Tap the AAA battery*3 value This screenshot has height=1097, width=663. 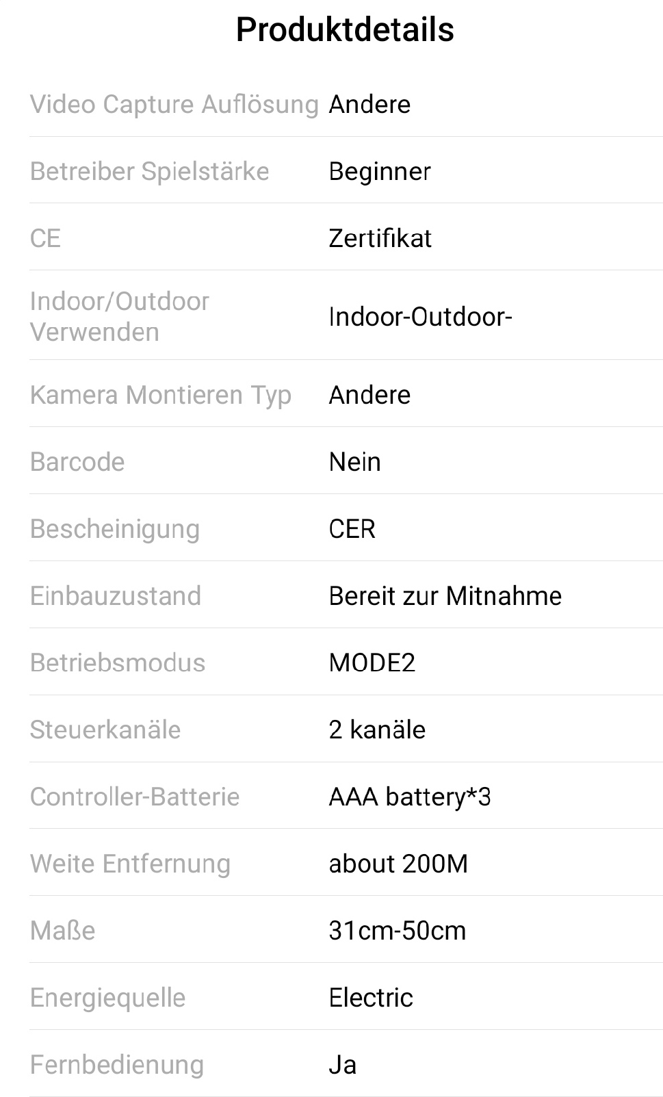[409, 797]
